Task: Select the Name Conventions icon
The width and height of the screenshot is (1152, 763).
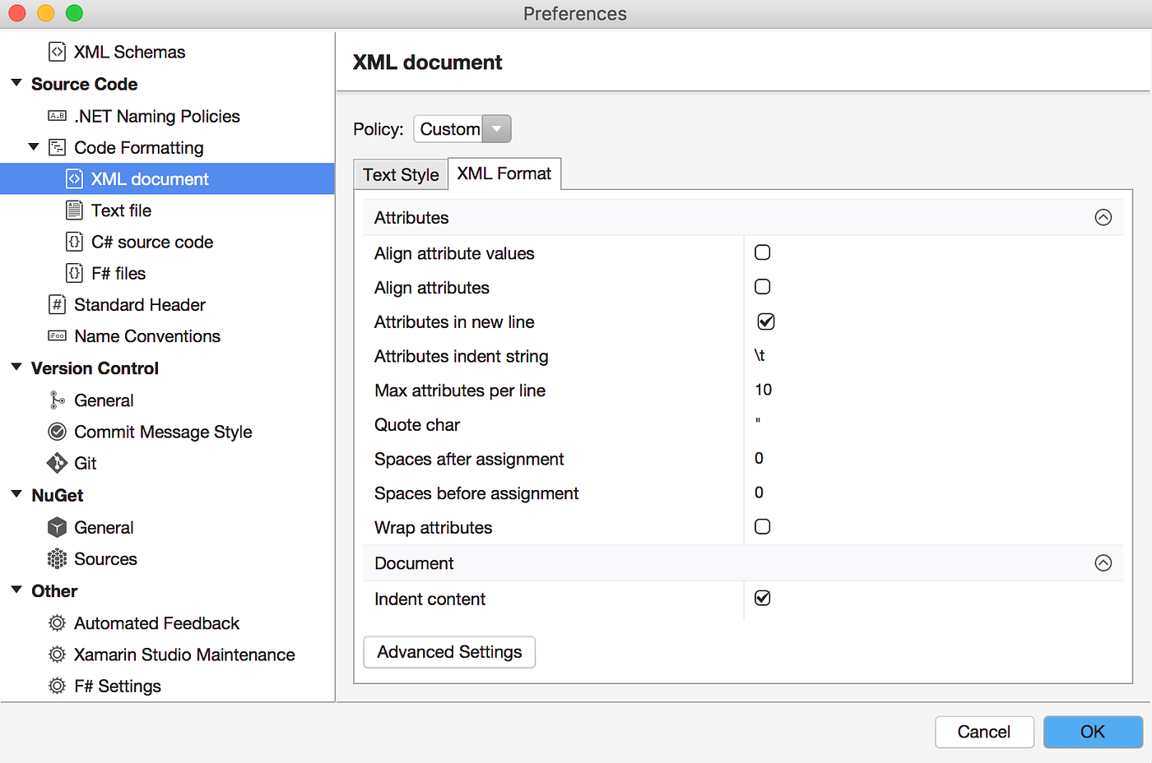Action: (x=56, y=335)
